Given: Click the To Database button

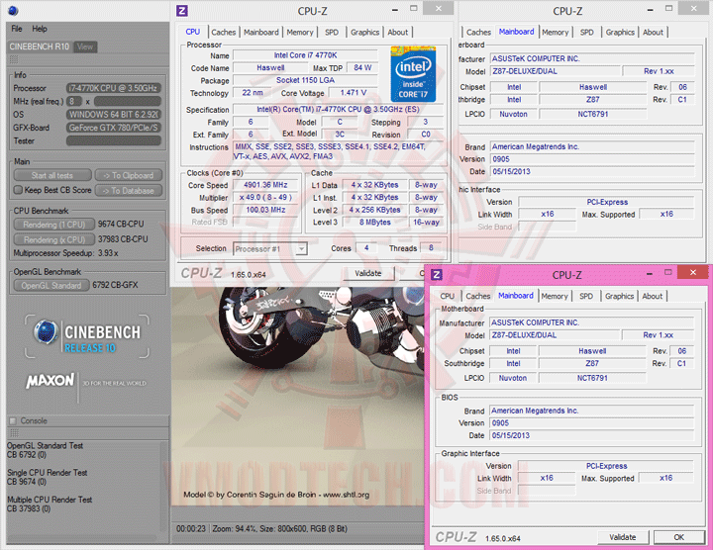Looking at the screenshot, I should click(x=128, y=191).
